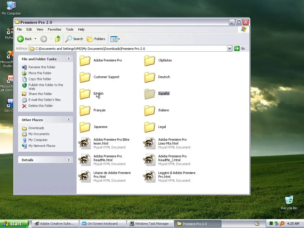Select the Deutsch folder icon
304x228 pixels.
pyautogui.click(x=150, y=77)
